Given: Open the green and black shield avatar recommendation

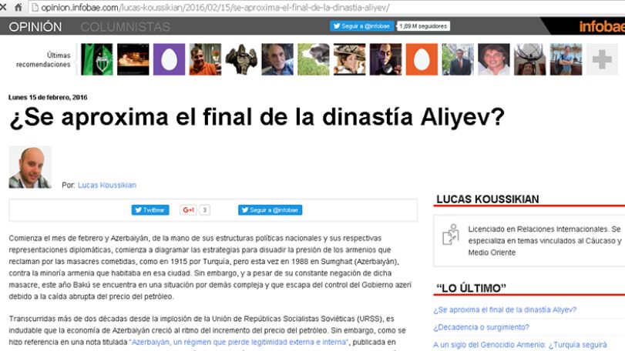Looking at the screenshot, I should (x=97, y=59).
